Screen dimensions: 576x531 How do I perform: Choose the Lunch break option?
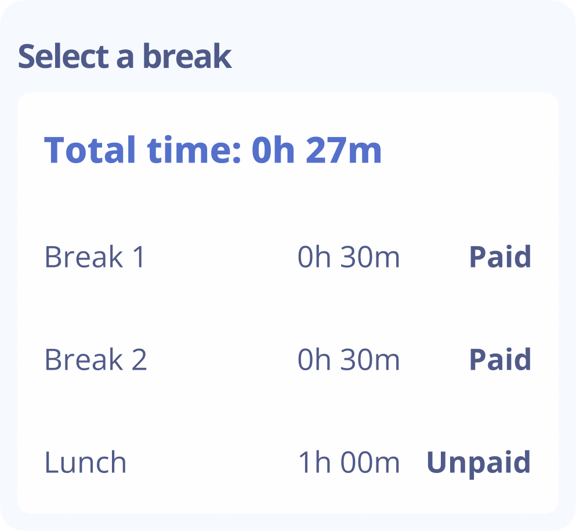(x=85, y=463)
